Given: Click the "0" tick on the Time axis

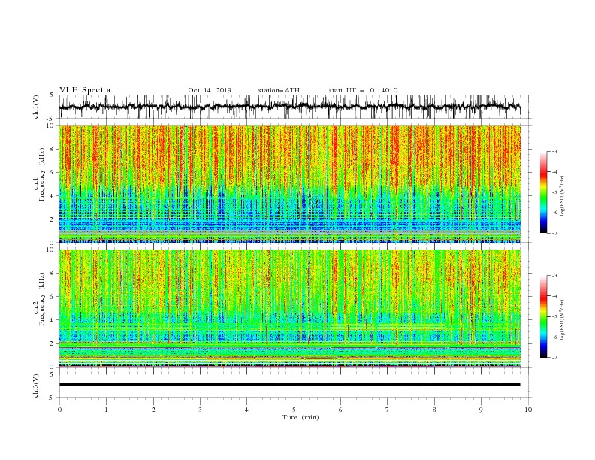Looking at the screenshot, I should click(x=59, y=410).
